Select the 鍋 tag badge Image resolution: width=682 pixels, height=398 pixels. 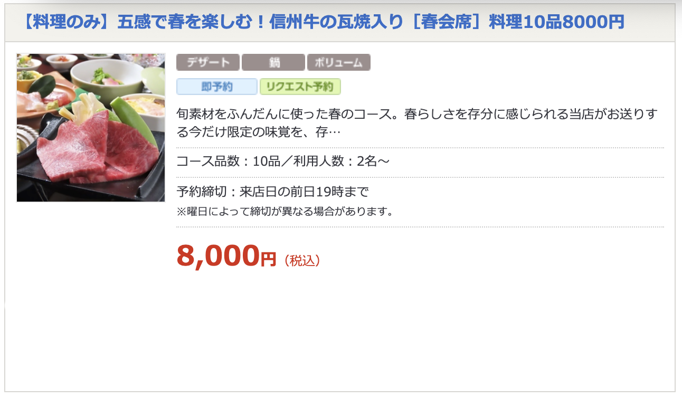tap(273, 62)
